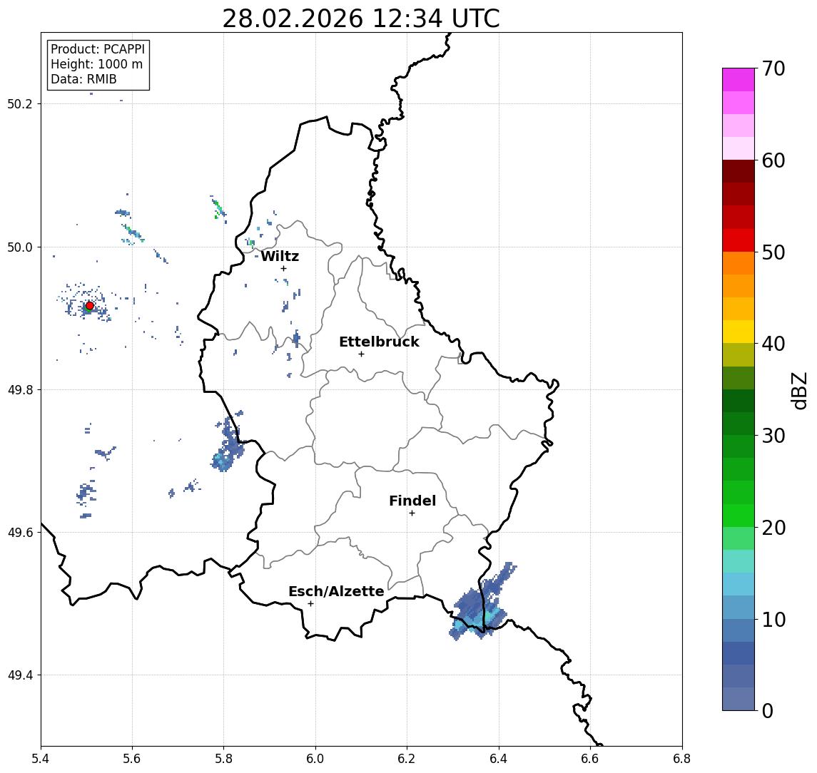The image size is (817, 773).
Task: Click the latitude tick label 49.4
Action: click(20, 675)
